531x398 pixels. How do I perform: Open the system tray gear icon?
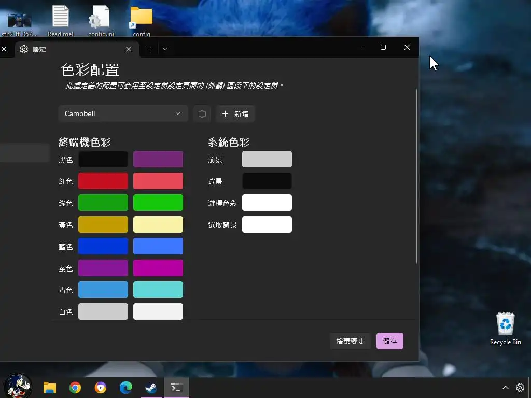(520, 388)
